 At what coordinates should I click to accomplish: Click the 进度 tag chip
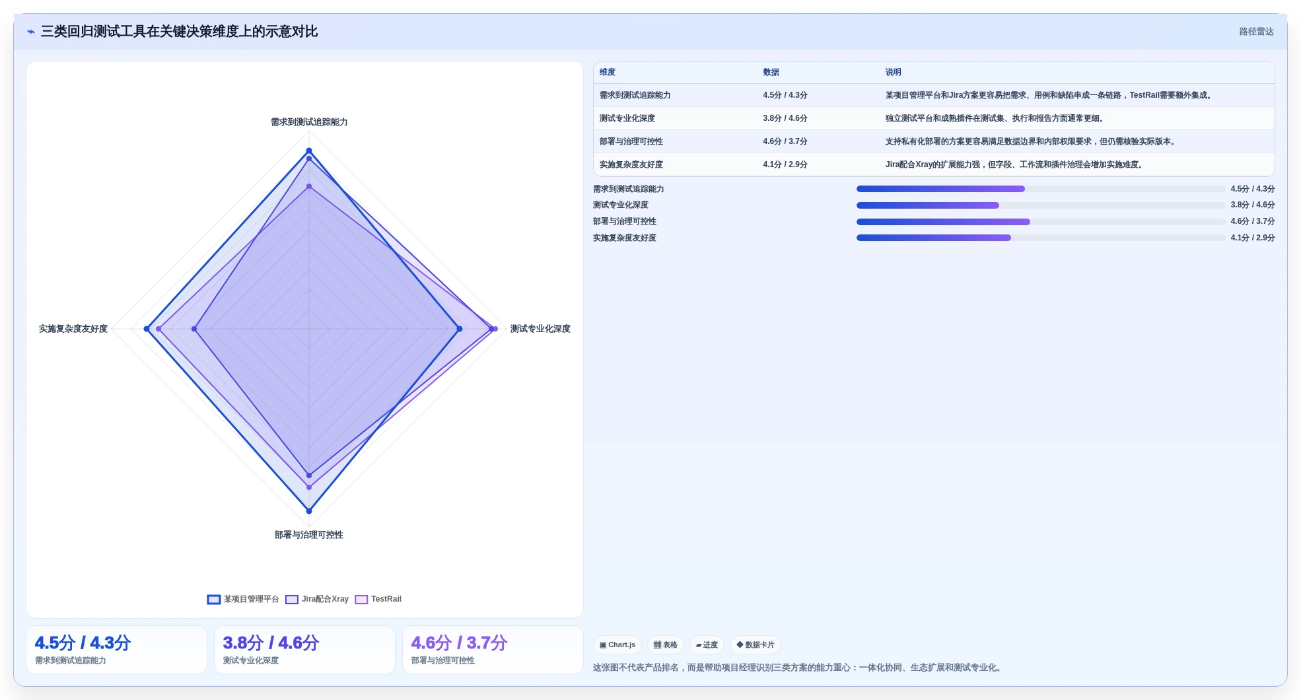tap(707, 645)
